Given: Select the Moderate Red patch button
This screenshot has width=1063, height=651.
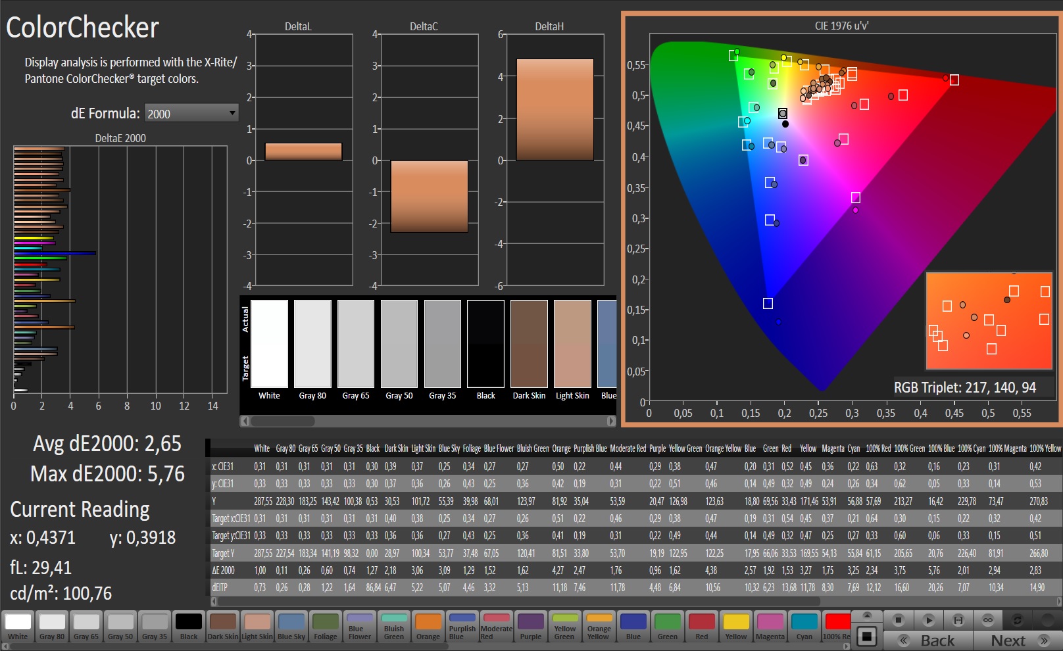Looking at the screenshot, I should 497,627.
